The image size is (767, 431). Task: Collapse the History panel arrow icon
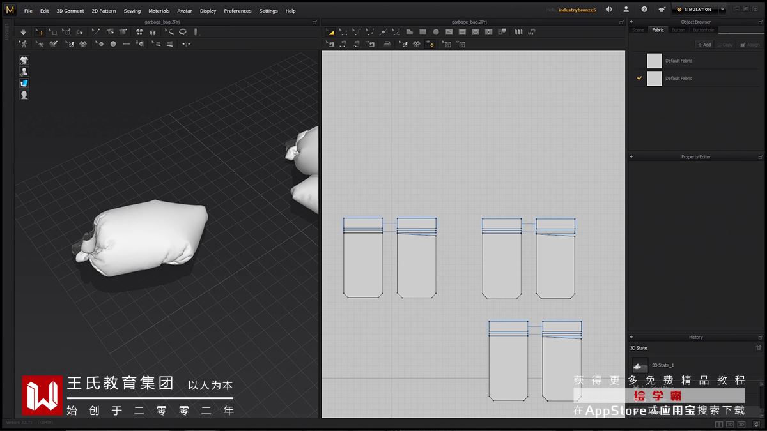pyautogui.click(x=631, y=337)
